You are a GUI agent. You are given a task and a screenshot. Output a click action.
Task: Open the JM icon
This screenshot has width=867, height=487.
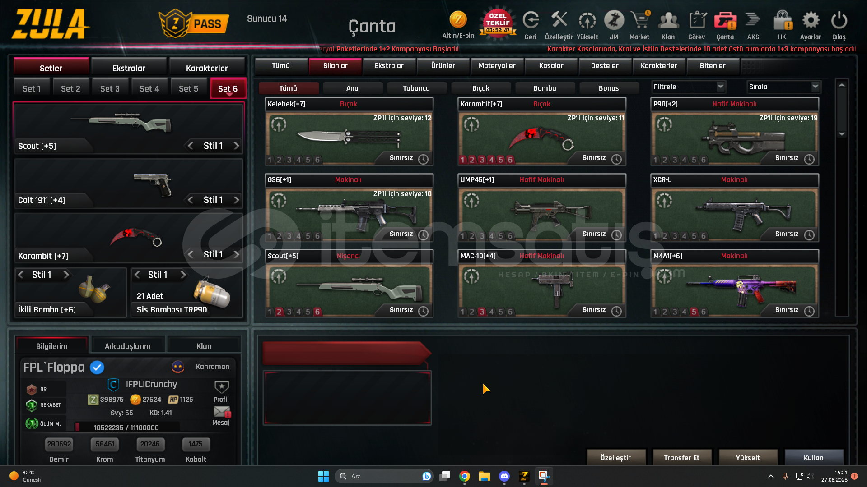click(x=614, y=20)
